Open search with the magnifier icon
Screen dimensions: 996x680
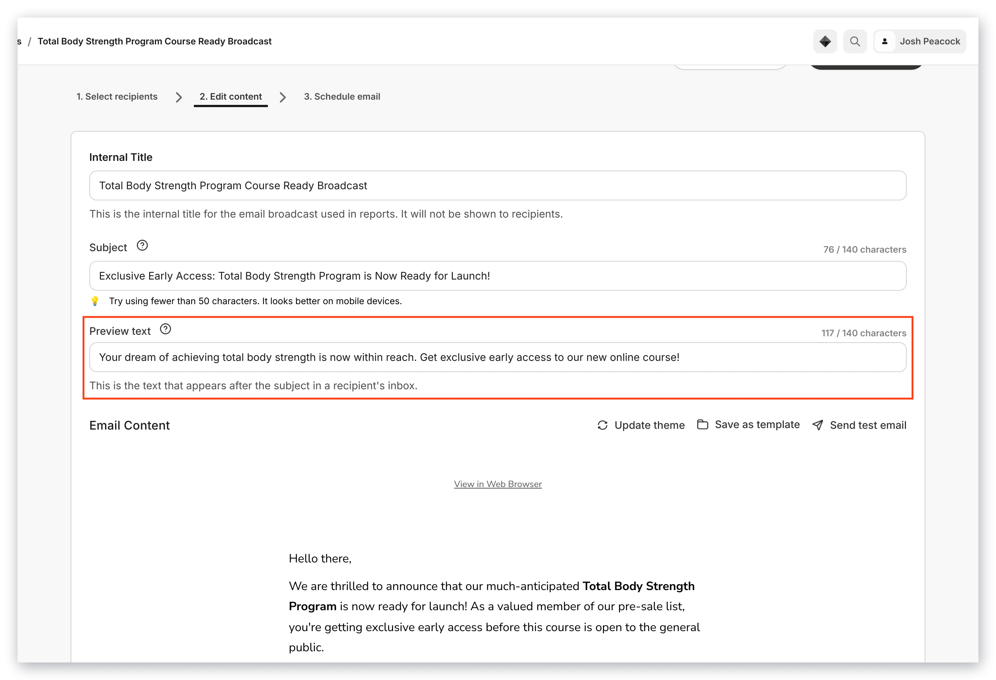coord(855,41)
